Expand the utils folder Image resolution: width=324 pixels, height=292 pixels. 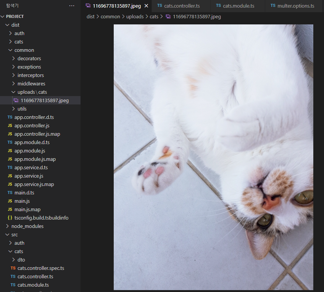point(13,109)
